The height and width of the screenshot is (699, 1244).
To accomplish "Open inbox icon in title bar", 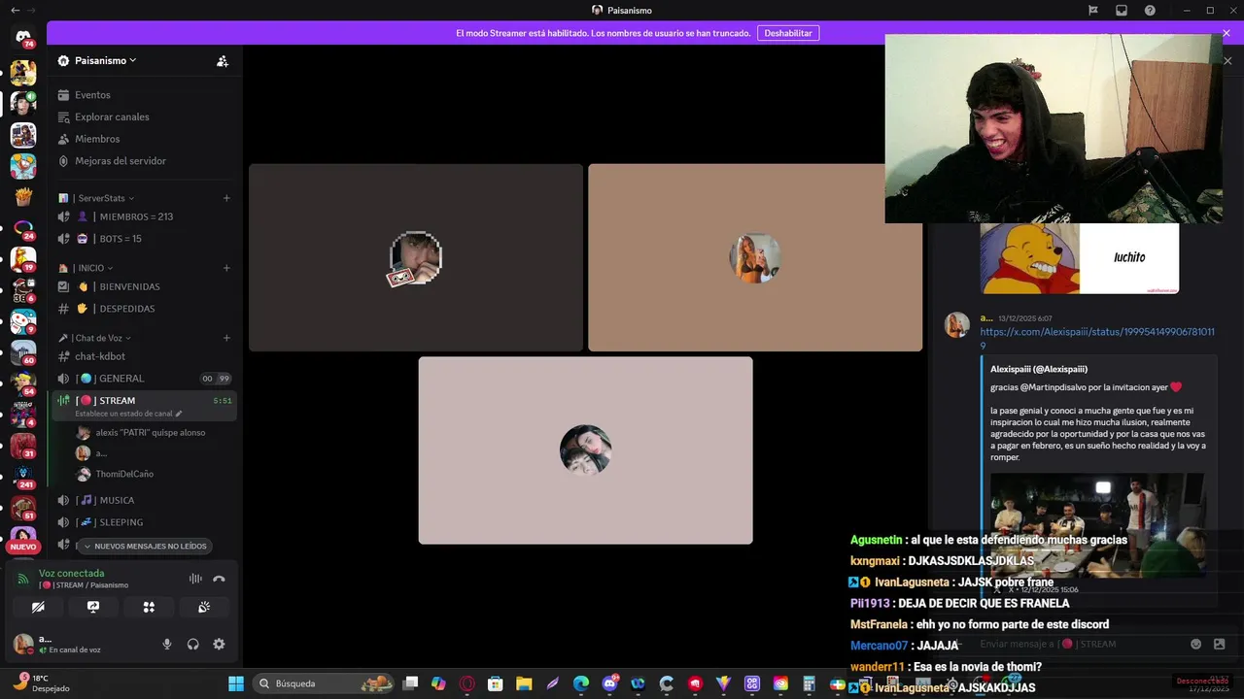I will tap(1122, 10).
